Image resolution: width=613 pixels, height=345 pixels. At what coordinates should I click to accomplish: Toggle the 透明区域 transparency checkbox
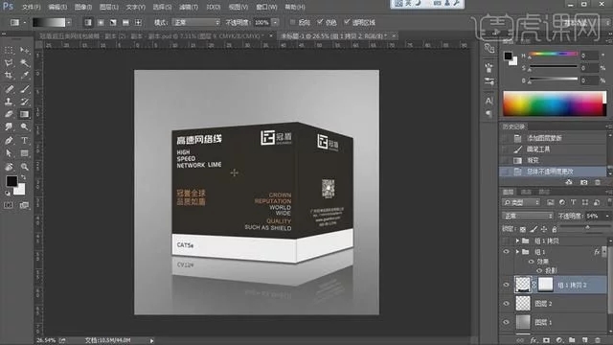coord(347,22)
